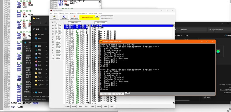Click change font in emulator screen window

click(118, 94)
